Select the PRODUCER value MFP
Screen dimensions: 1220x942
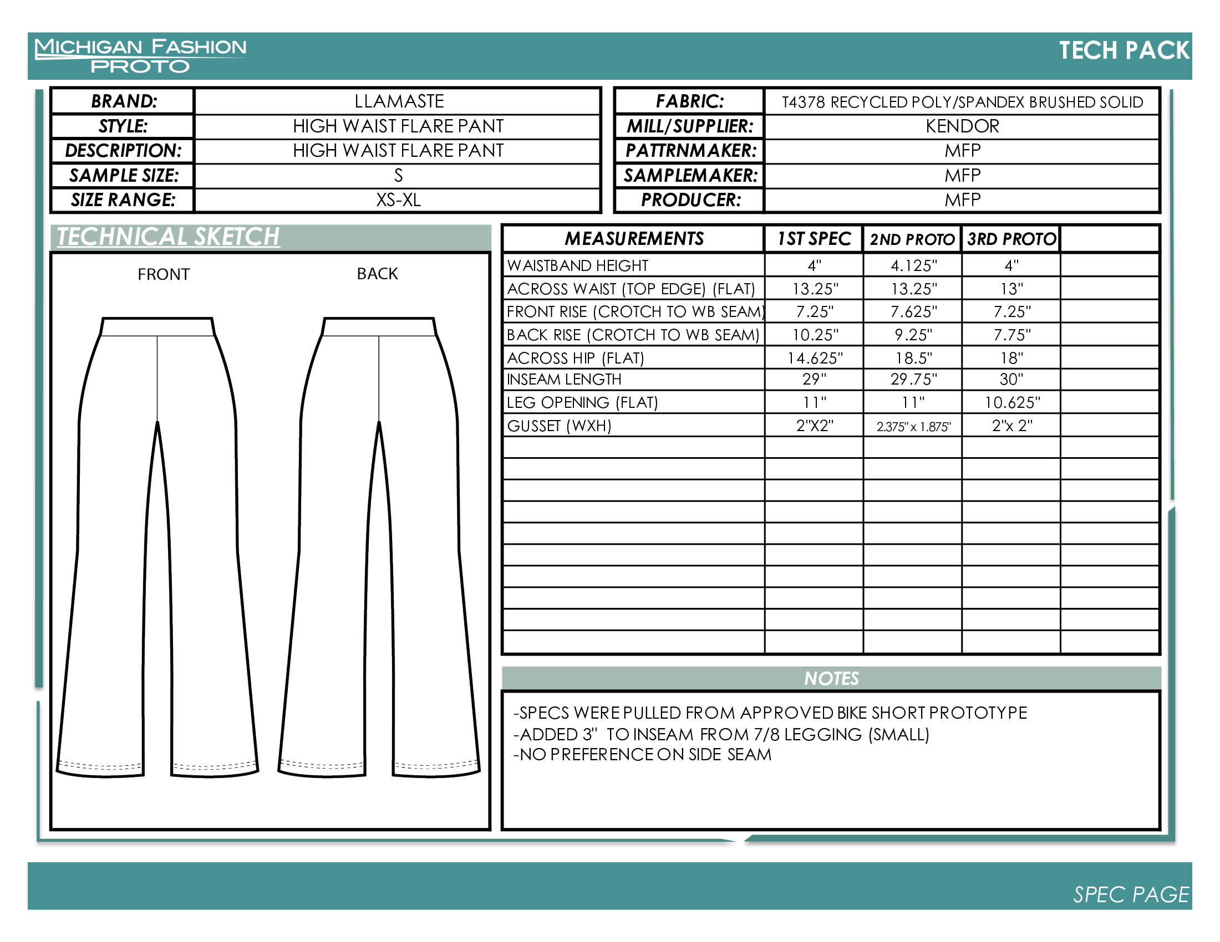tap(962, 200)
